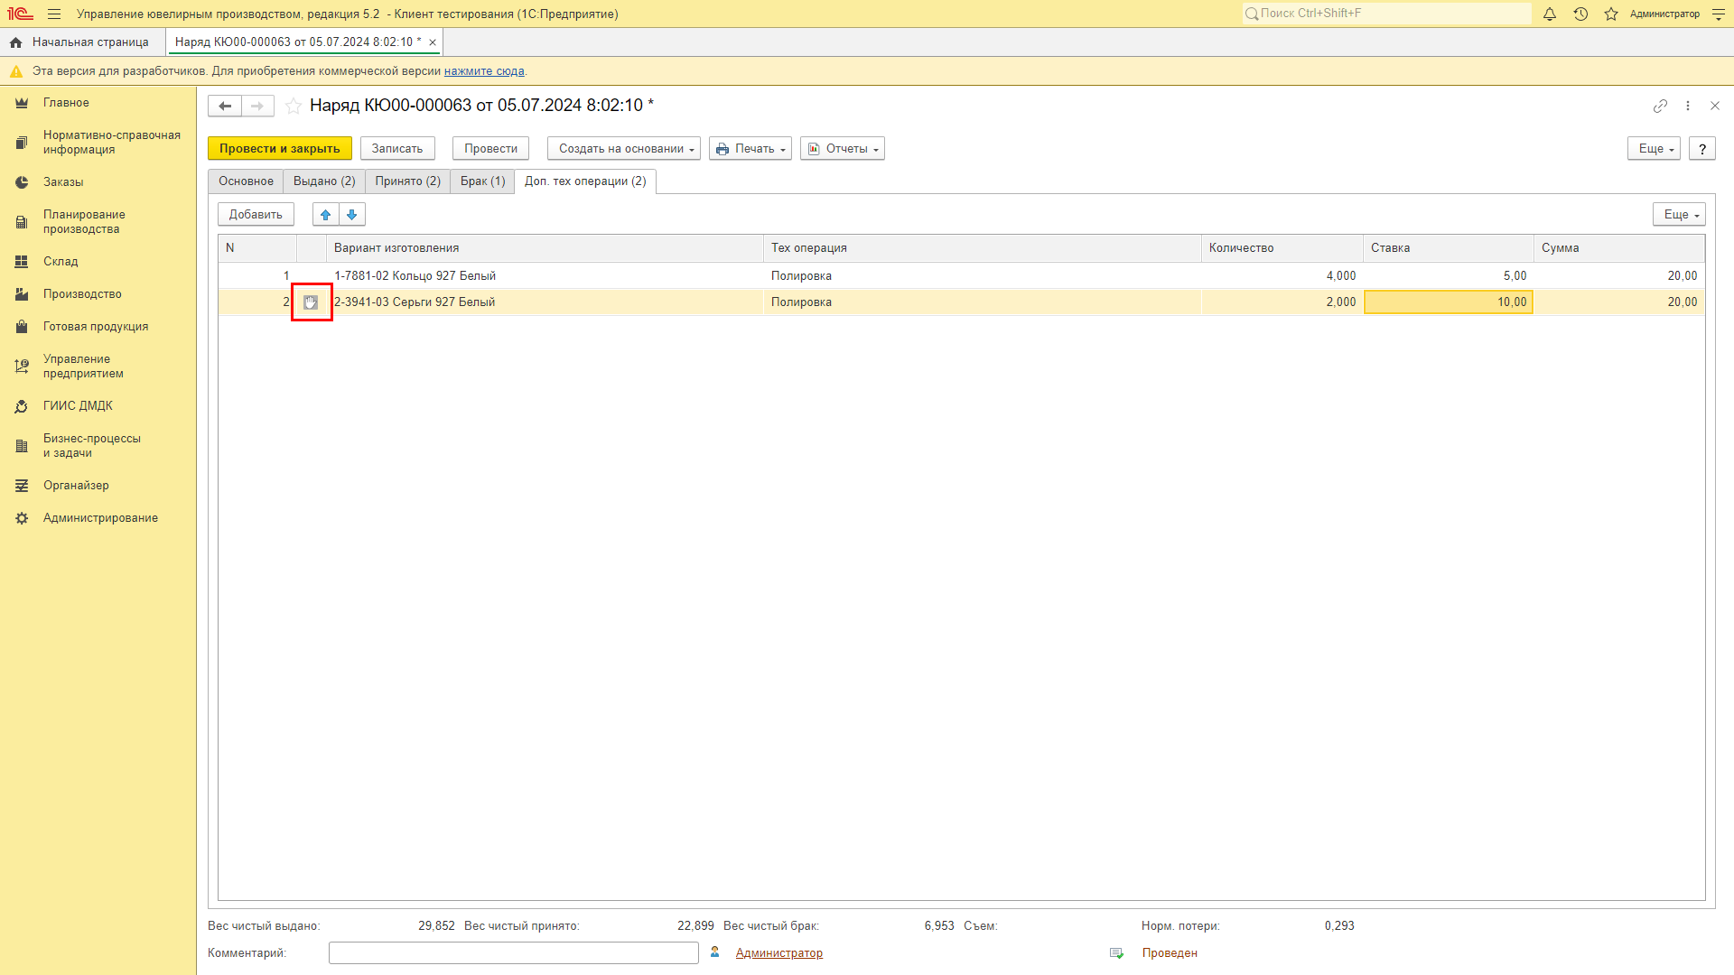The width and height of the screenshot is (1734, 975).
Task: Open Администратор user link at bottom
Action: [778, 953]
